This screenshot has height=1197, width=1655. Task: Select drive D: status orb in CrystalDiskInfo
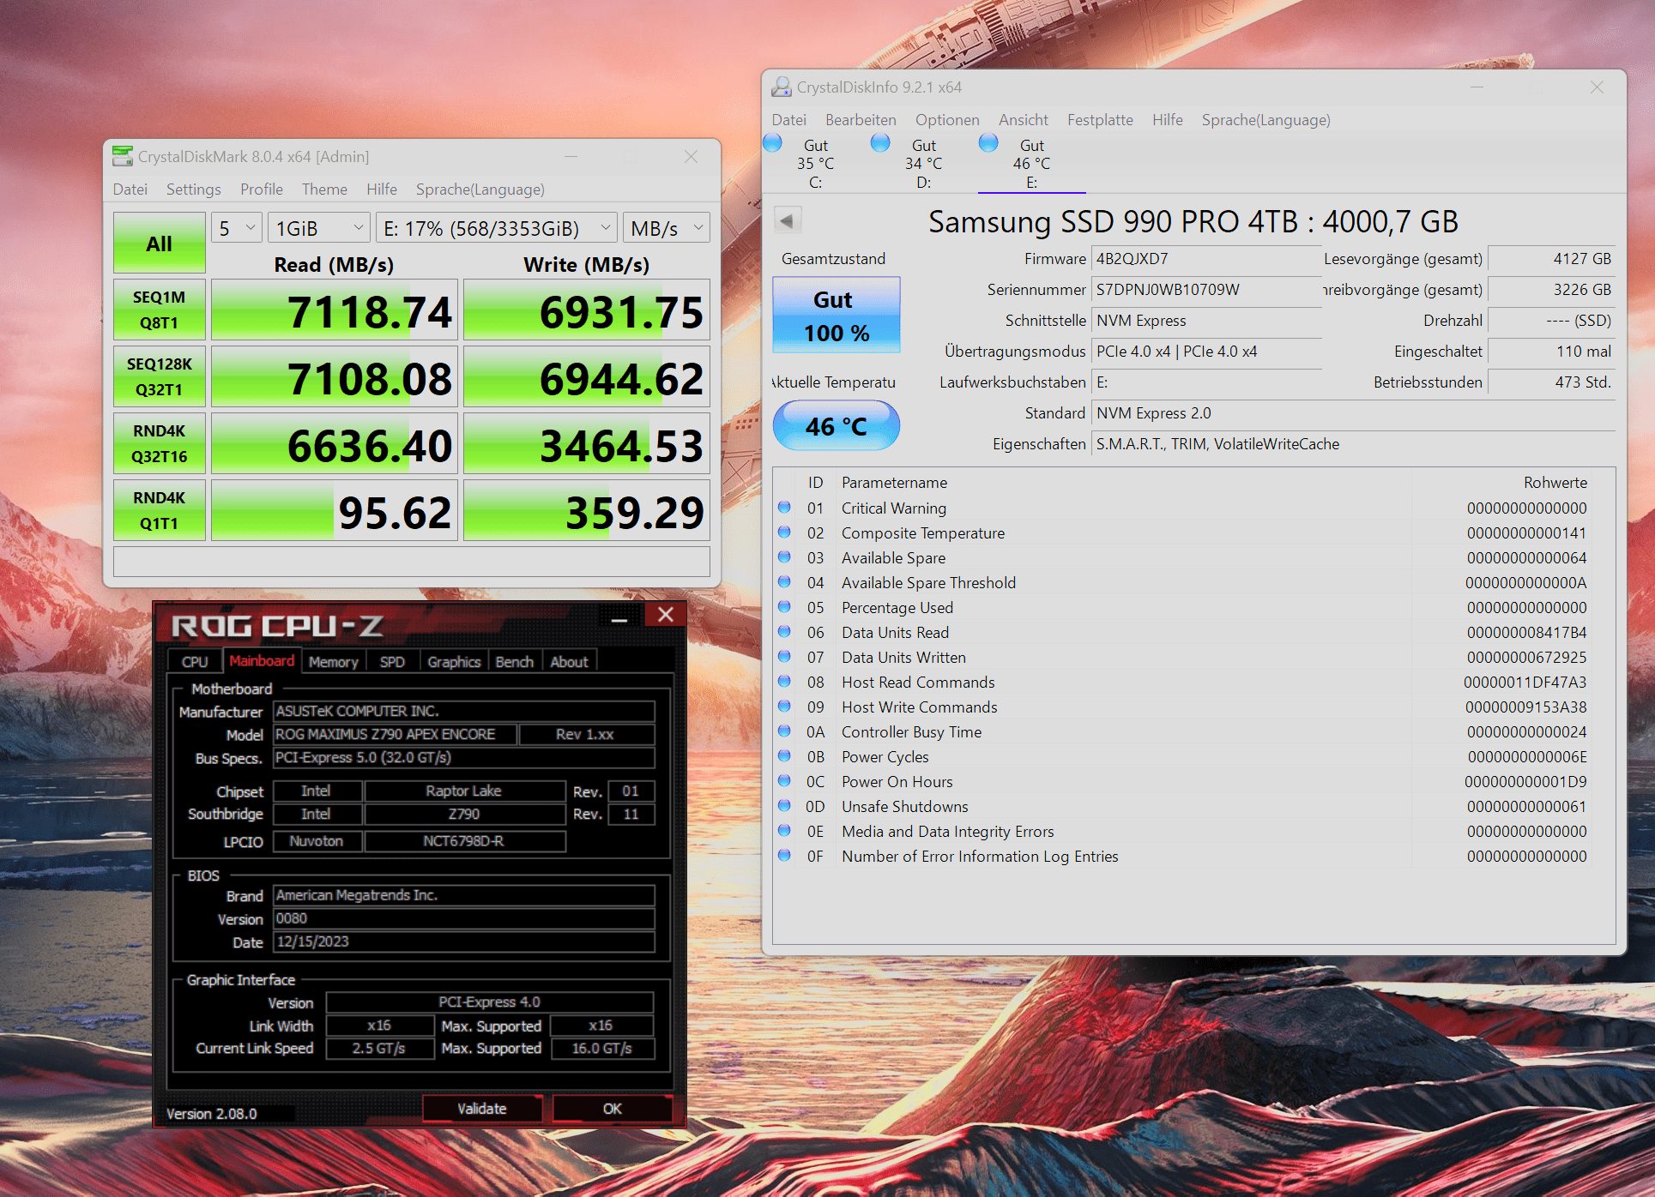point(880,142)
